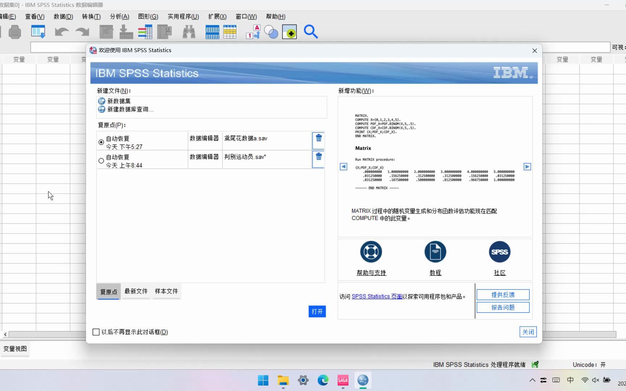The width and height of the screenshot is (626, 391).
Task: Open the 查看(V) menu
Action: click(35, 17)
